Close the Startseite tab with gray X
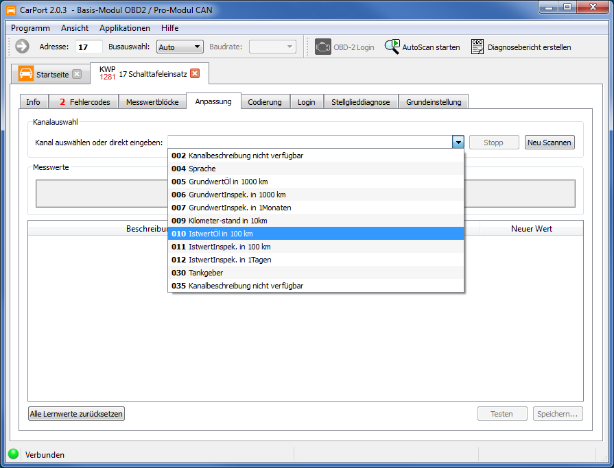 (x=77, y=74)
